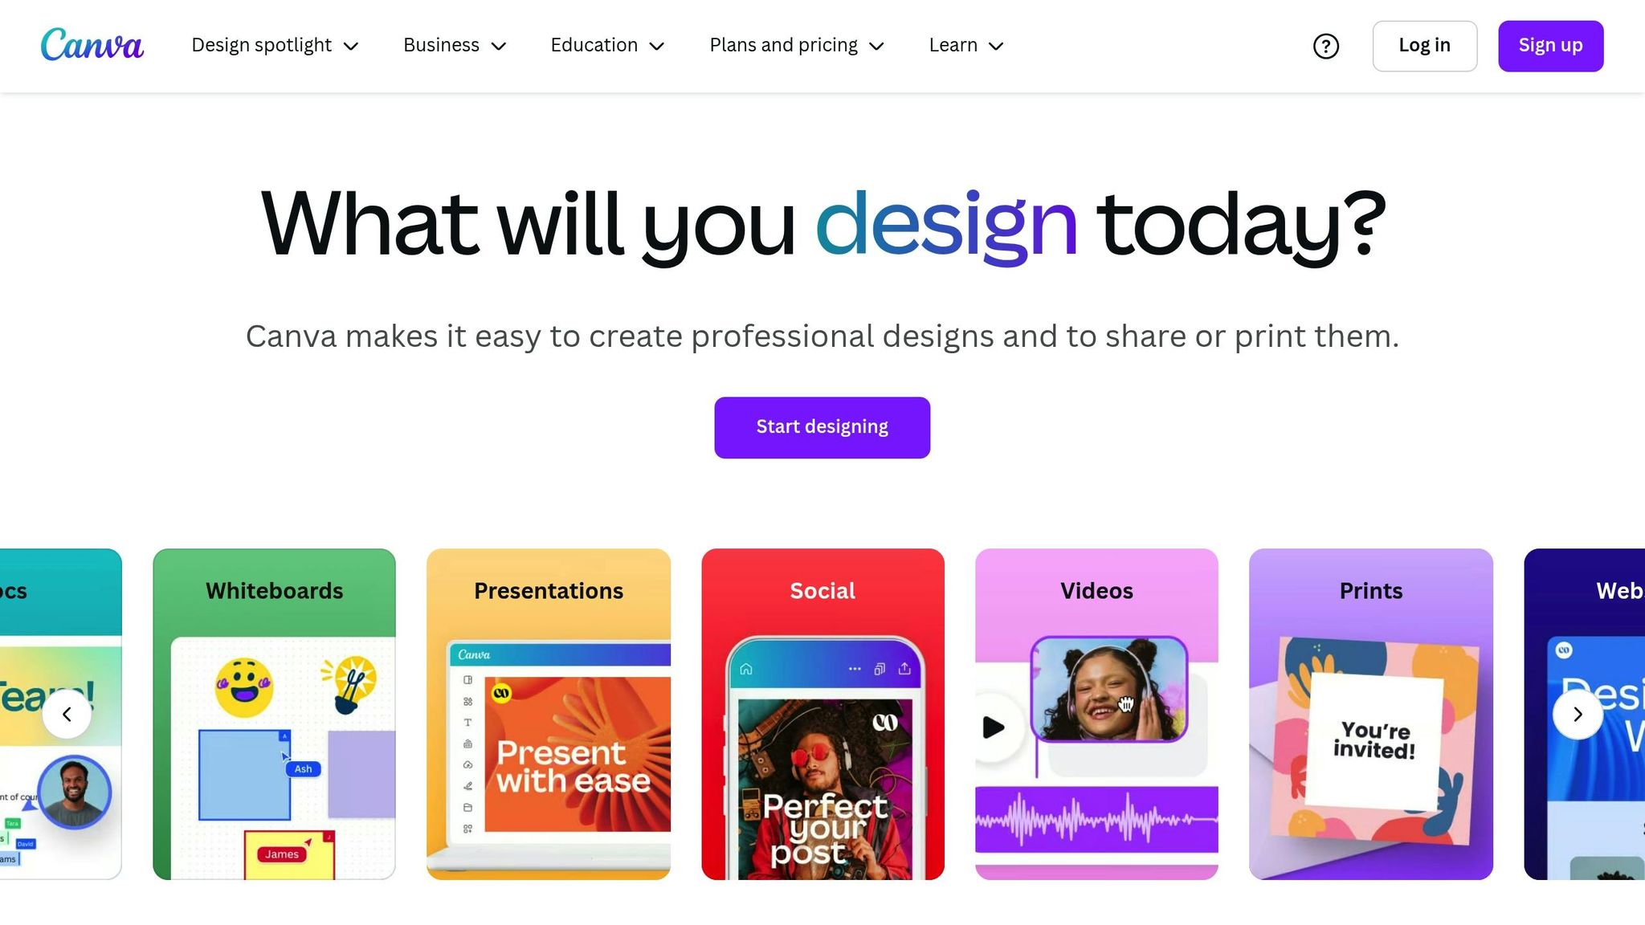Click the lightbulb sticker on Whiteboards card
1645x925 pixels.
[351, 683]
